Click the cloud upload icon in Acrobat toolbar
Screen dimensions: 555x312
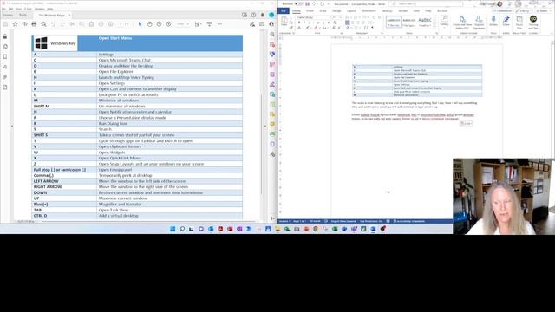[x=25, y=24]
